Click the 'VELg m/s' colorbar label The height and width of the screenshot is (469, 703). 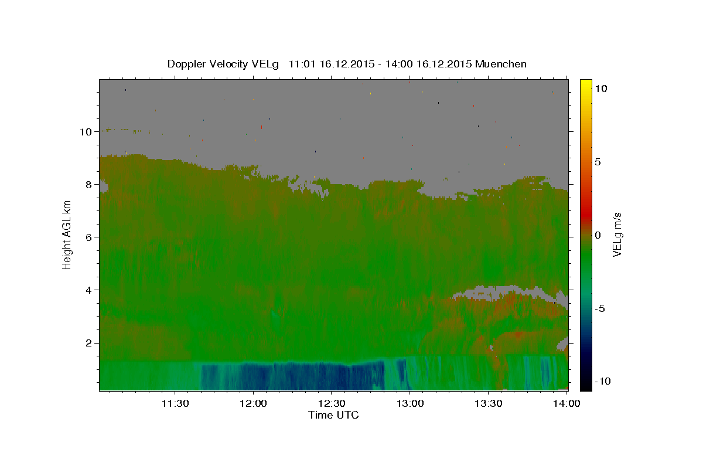[x=617, y=235]
